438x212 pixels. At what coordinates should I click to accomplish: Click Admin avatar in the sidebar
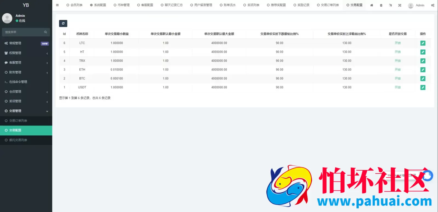(x=7, y=18)
